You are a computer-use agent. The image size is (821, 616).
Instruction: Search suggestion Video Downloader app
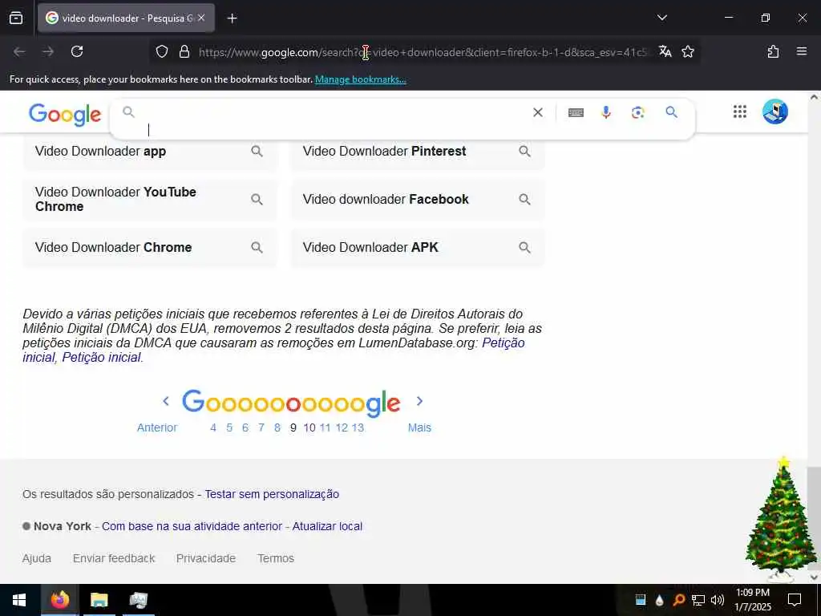point(150,152)
